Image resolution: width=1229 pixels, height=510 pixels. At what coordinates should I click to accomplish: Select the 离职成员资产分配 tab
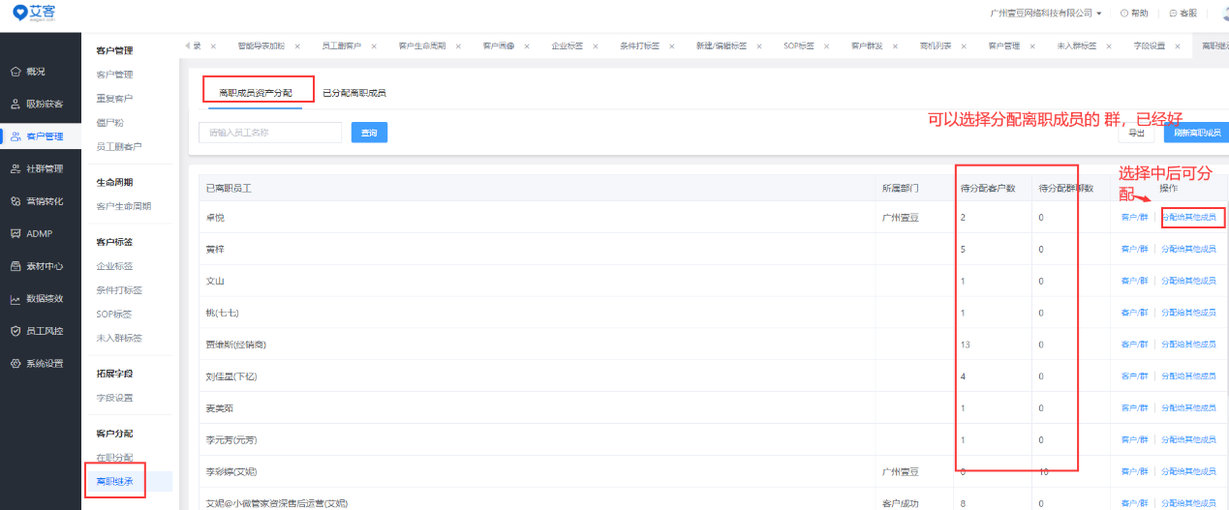pos(254,93)
